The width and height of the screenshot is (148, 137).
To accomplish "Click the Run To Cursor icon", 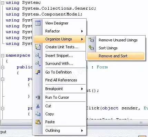I will point(38,97).
